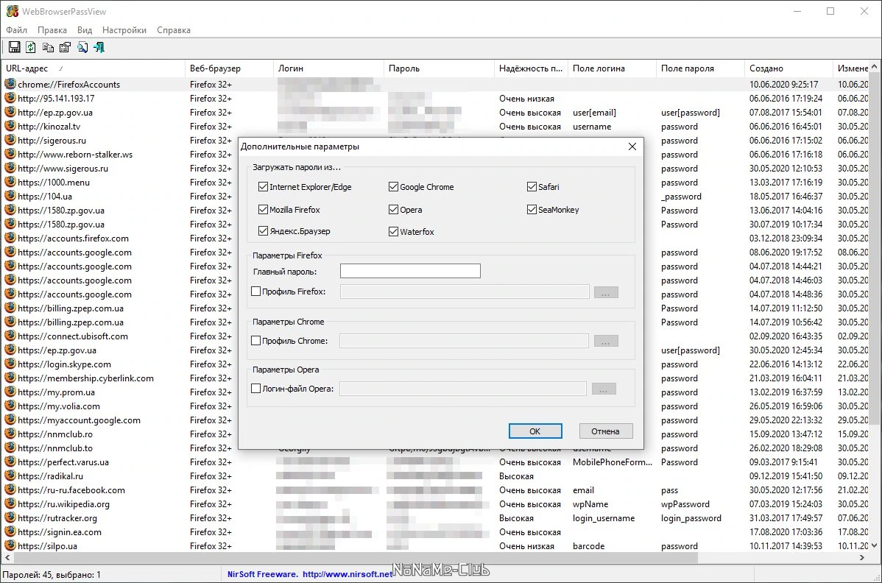Viewport: 882px width, 583px height.
Task: Confirm dialog with OK button
Action: click(x=535, y=431)
